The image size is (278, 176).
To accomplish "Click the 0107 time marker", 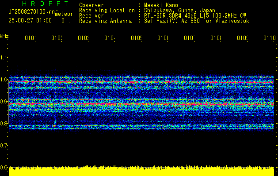I will pyautogui.click(x=189, y=38).
